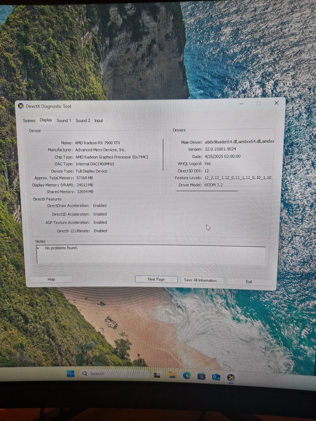Click the DirectX Diagnostic Tool title icon
This screenshot has width=316, height=421.
pyautogui.click(x=21, y=106)
